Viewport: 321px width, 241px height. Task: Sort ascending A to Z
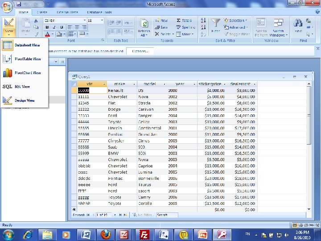tap(203, 20)
